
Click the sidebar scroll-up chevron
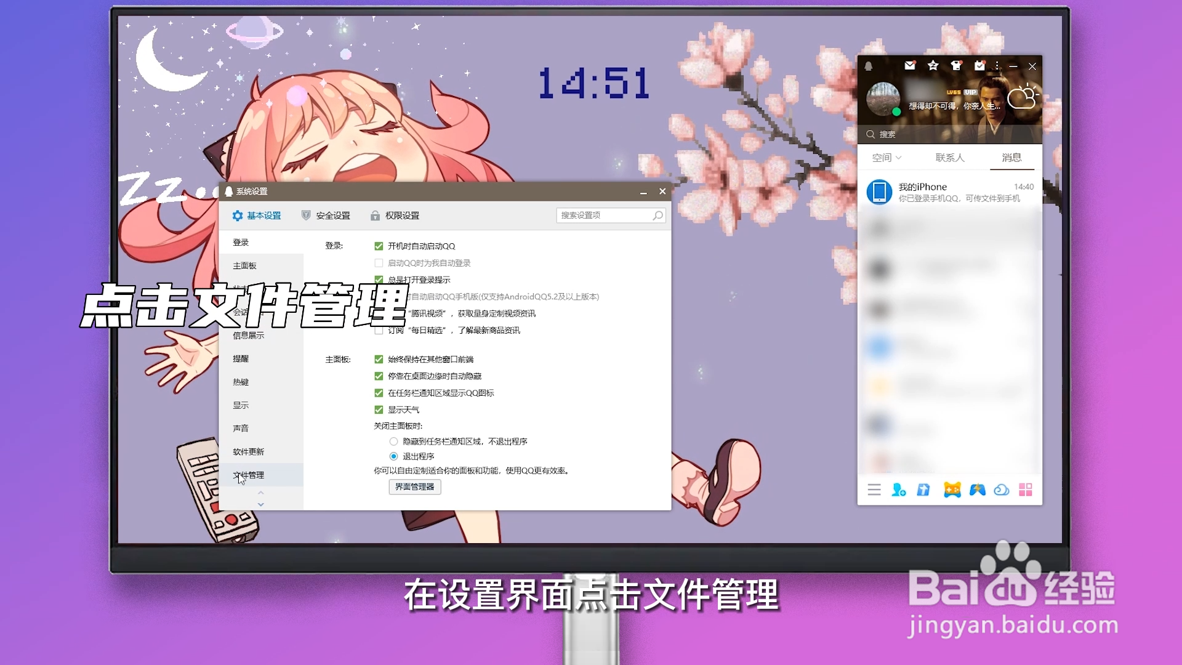click(261, 493)
